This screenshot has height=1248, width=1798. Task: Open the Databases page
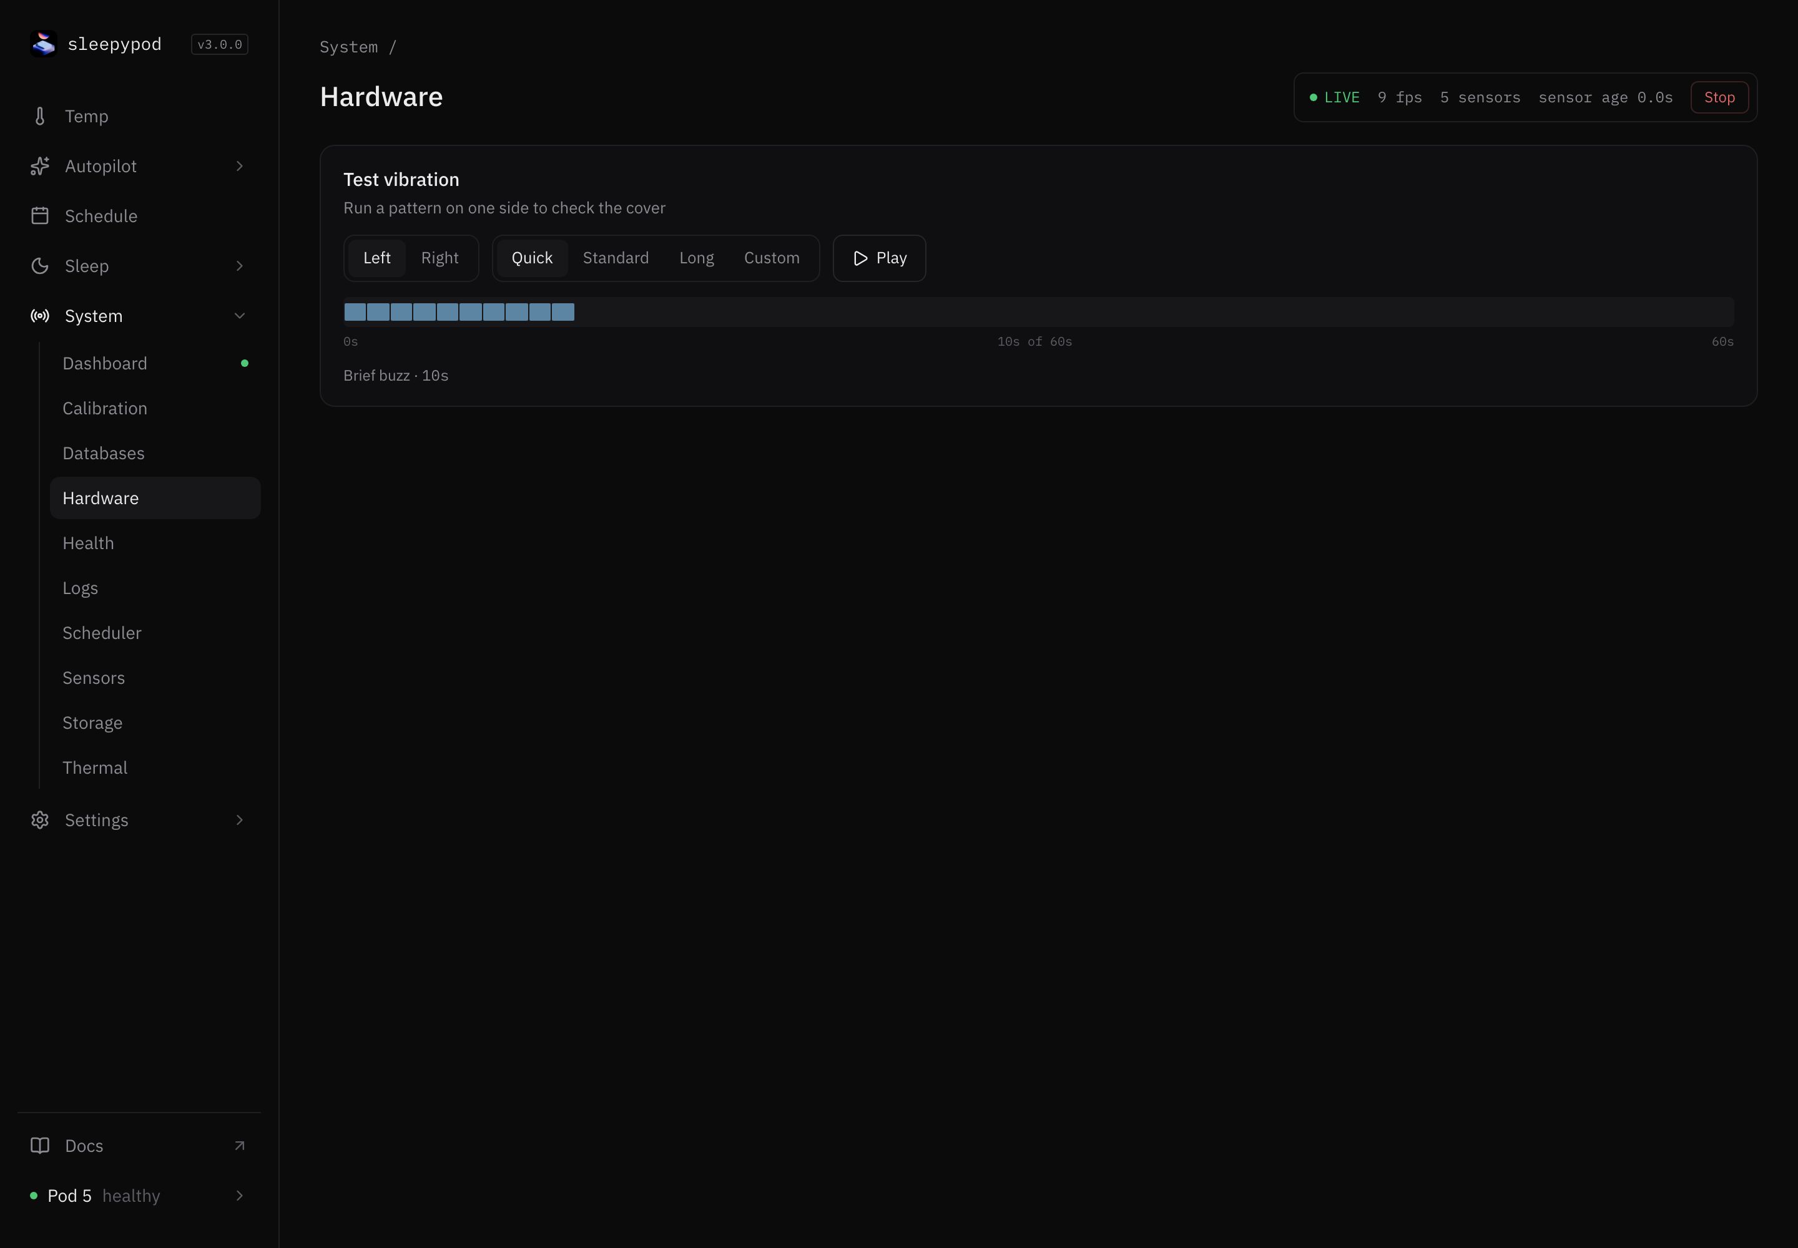[155, 454]
